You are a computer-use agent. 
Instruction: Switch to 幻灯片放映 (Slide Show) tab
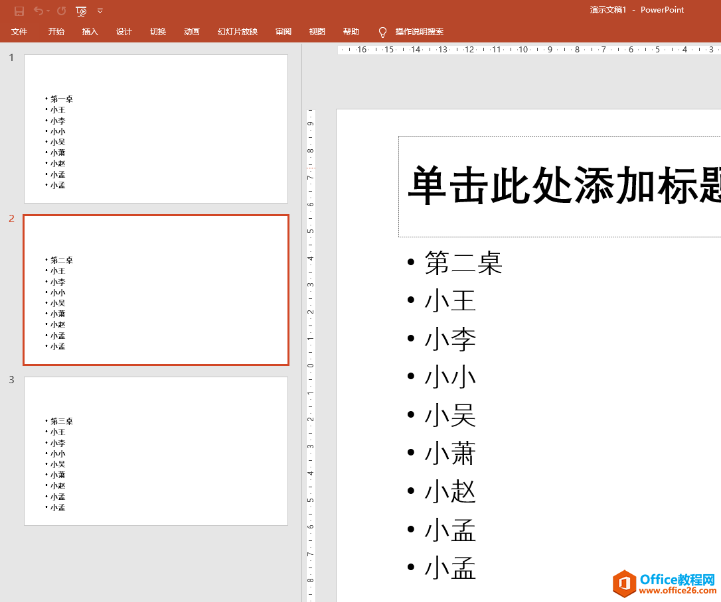(238, 32)
